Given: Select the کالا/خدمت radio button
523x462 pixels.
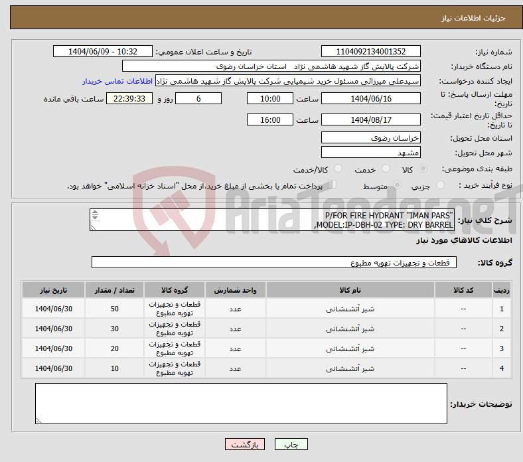Looking at the screenshot, I should pos(338,169).
